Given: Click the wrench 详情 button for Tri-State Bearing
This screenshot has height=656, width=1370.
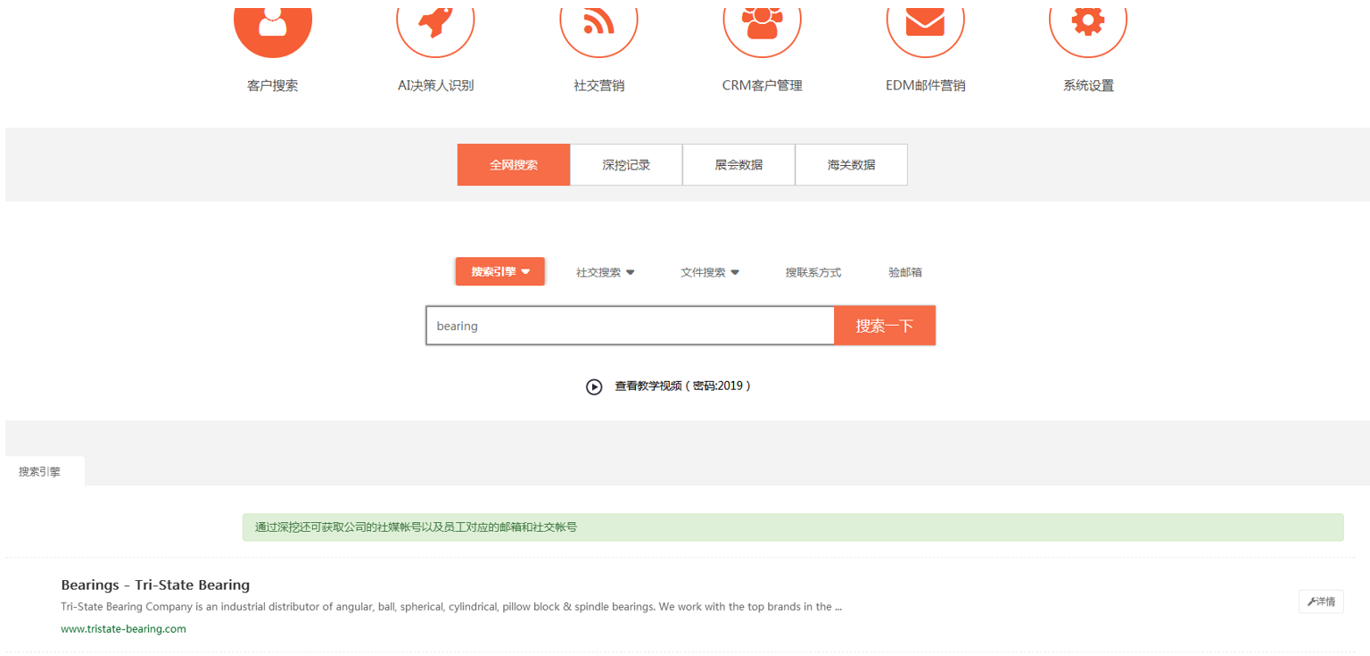Looking at the screenshot, I should click(1321, 602).
